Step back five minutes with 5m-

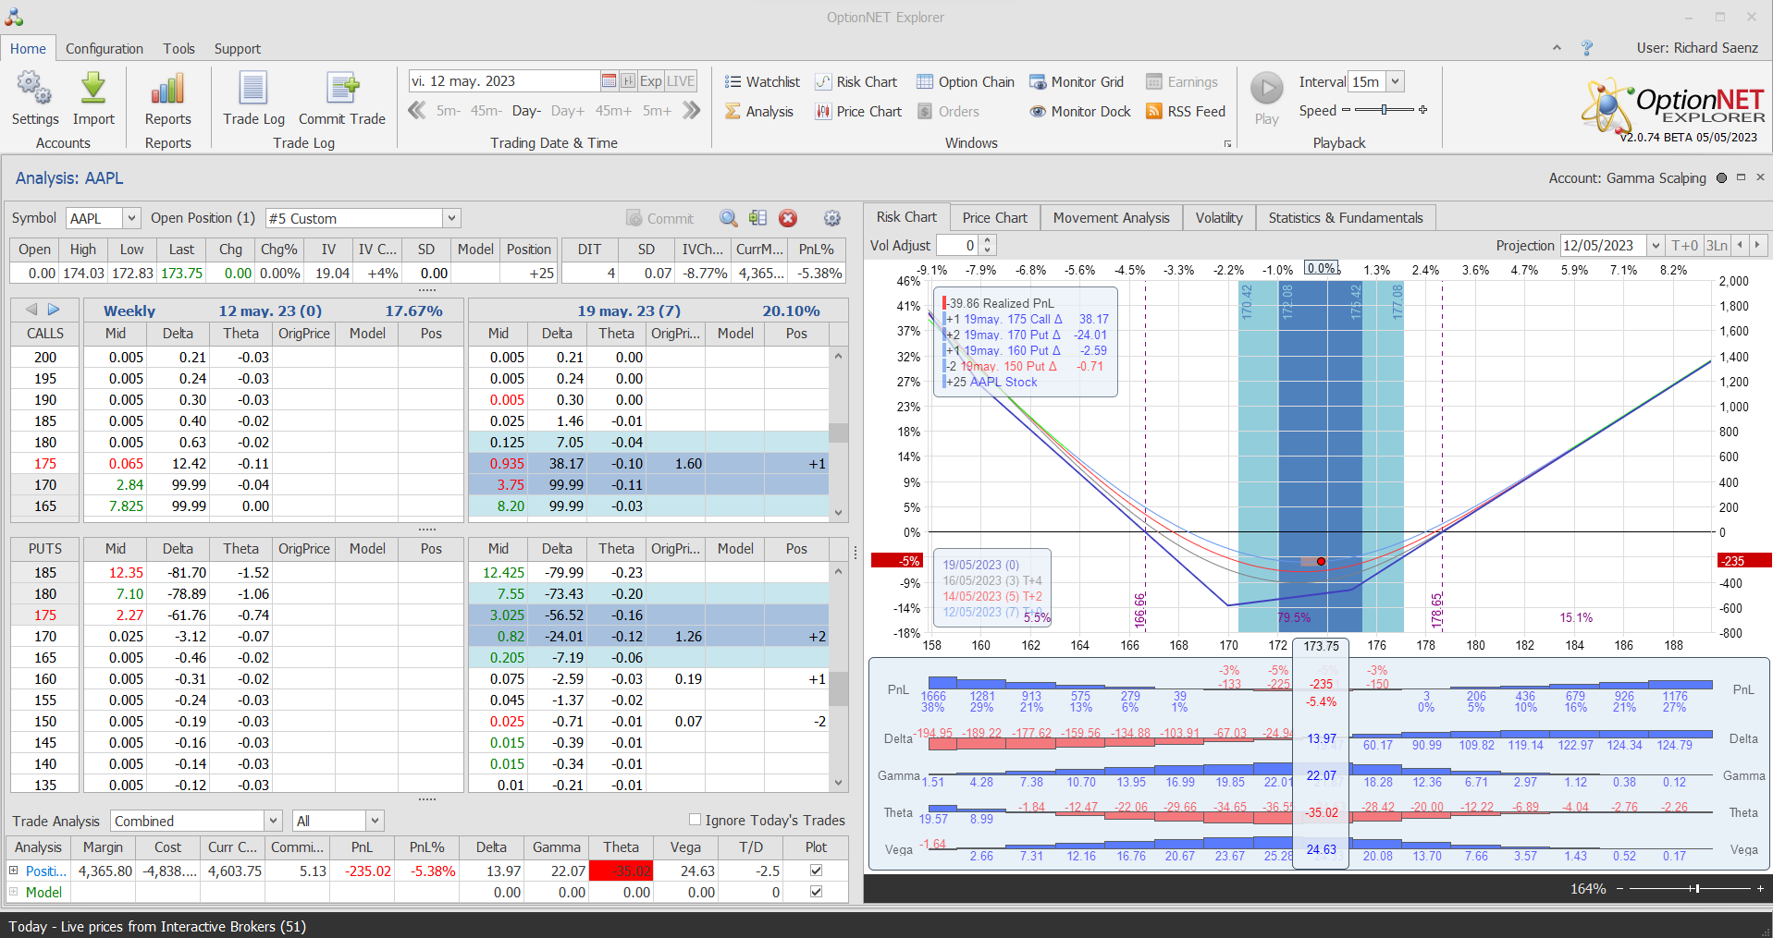coord(449,111)
